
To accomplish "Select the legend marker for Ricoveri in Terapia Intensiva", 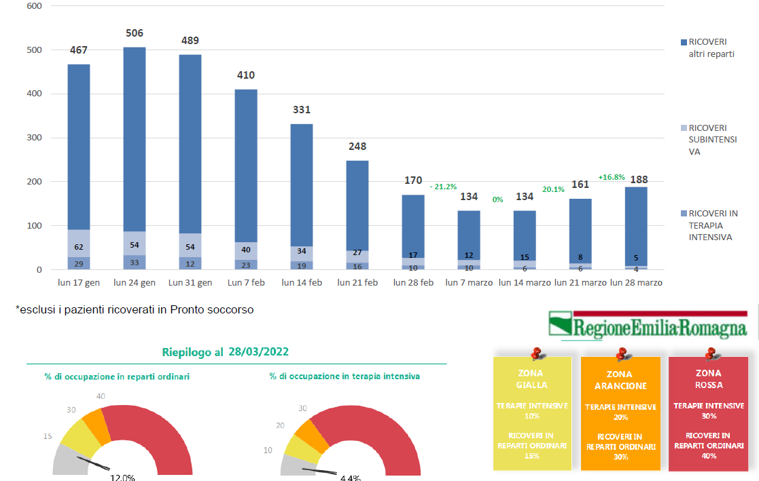I will click(x=683, y=214).
